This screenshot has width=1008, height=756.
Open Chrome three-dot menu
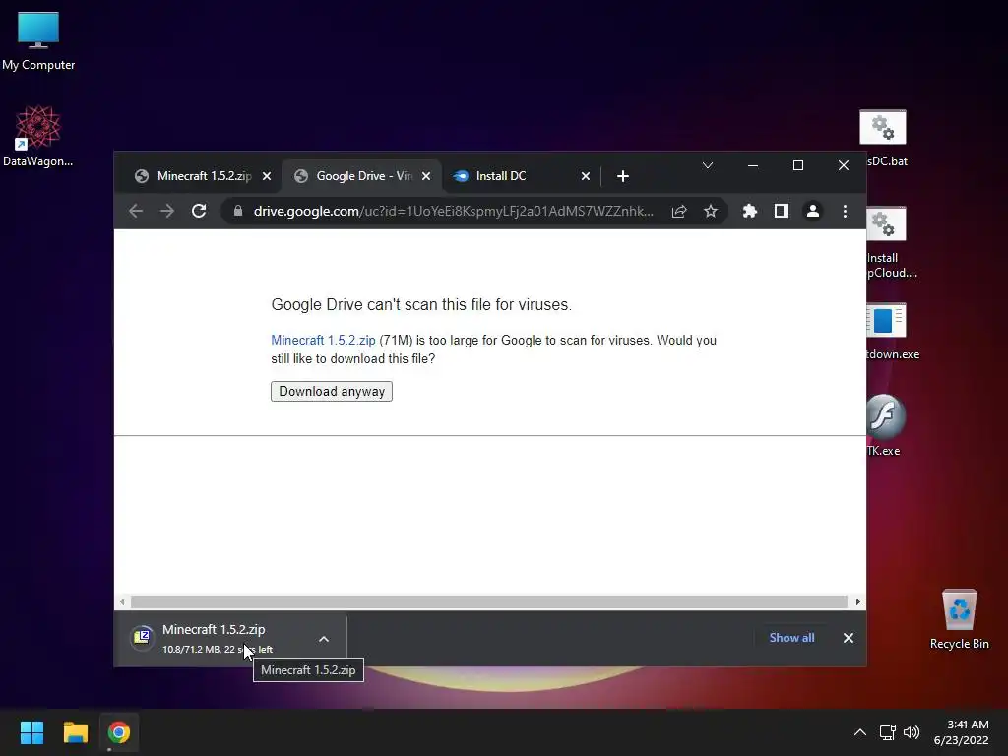tap(845, 211)
